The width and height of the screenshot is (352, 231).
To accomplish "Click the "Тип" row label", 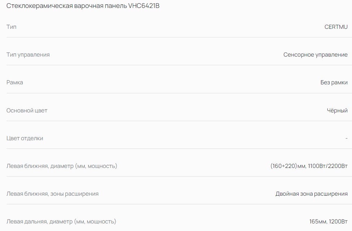I will [12, 27].
